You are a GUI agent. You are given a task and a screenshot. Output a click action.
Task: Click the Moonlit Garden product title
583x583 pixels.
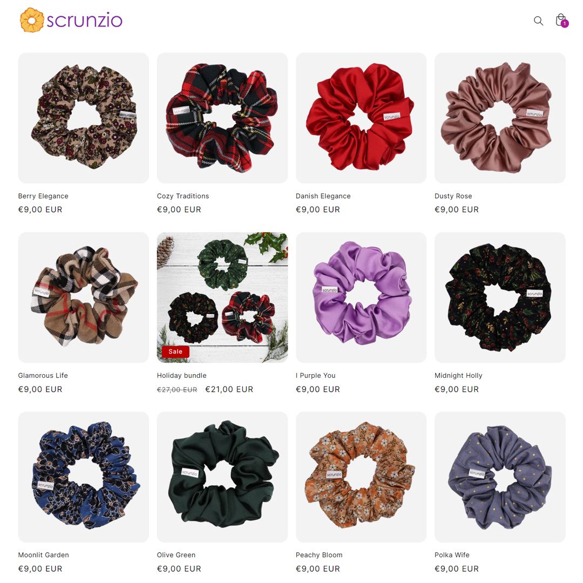[x=44, y=555]
